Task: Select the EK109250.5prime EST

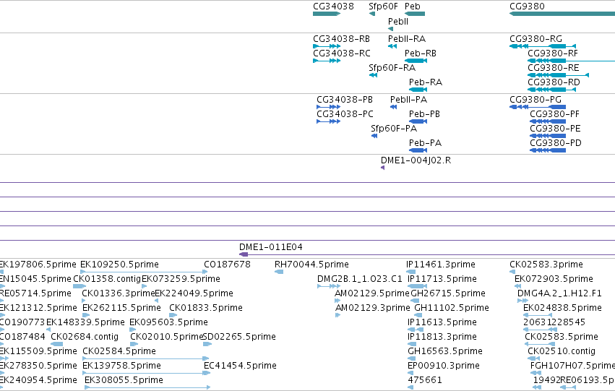Action: 144,272
